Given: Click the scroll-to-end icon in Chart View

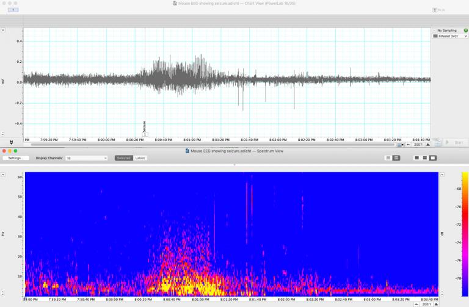Looking at the screenshot, I should coord(400,145).
